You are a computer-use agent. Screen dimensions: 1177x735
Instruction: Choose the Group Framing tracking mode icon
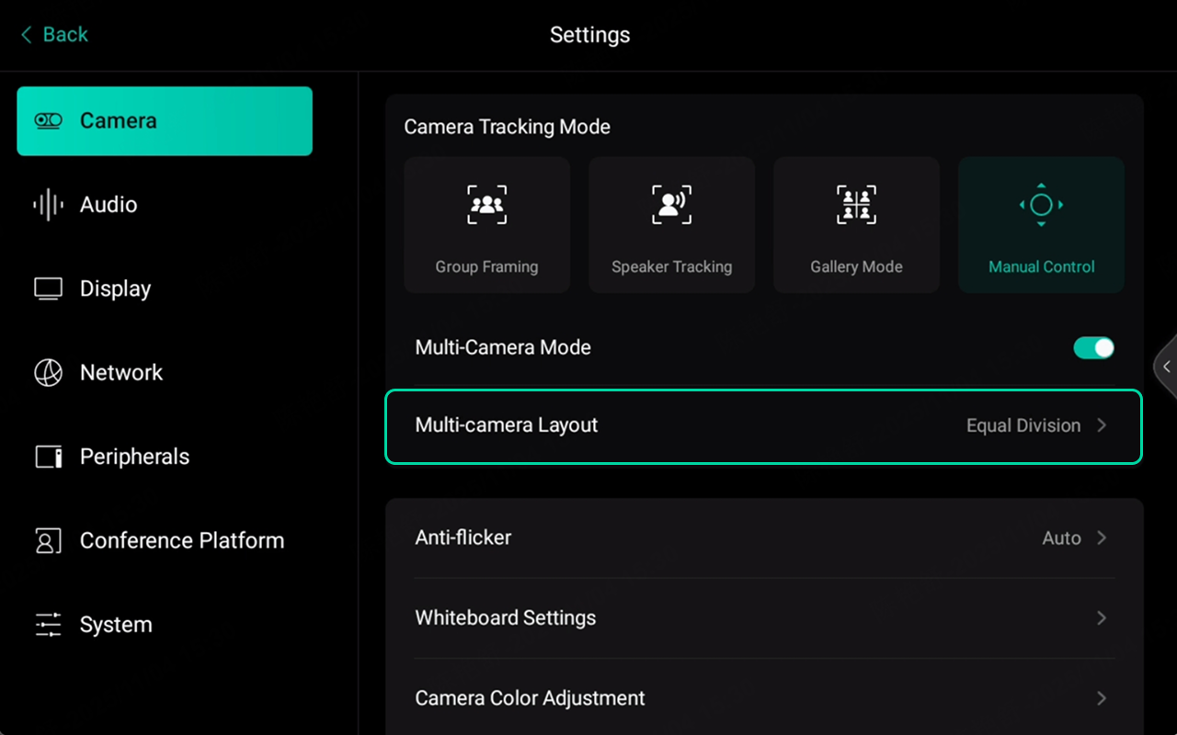(486, 204)
